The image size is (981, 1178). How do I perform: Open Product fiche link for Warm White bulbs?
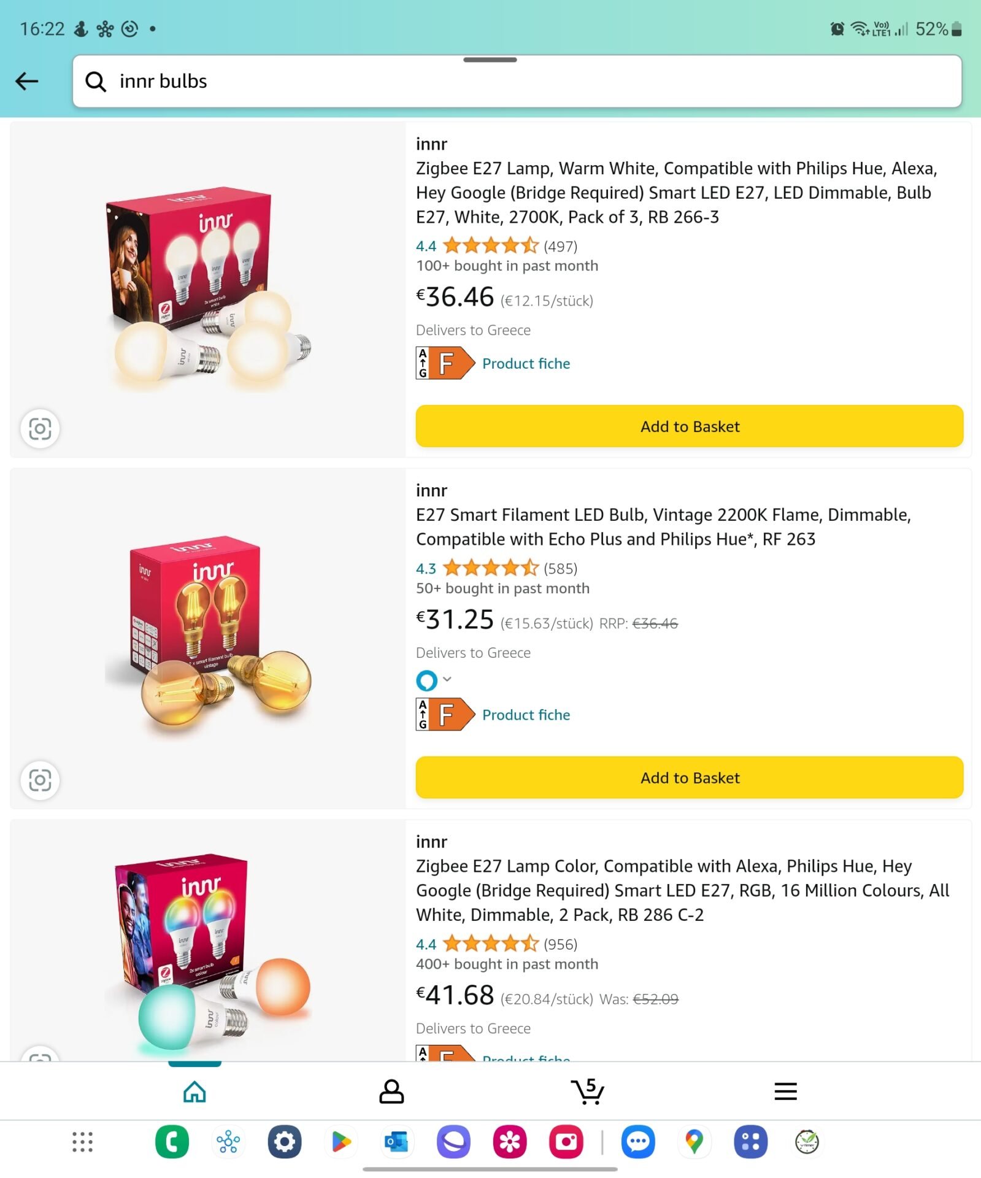click(x=526, y=364)
